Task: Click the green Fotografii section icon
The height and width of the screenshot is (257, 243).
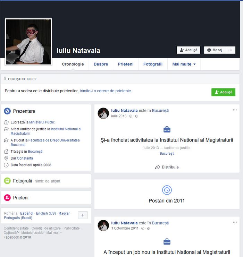Action: (x=7, y=181)
